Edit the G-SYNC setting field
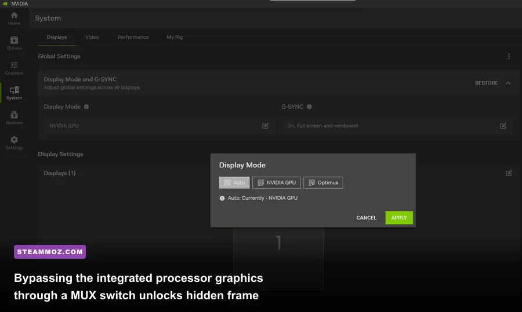The image size is (522, 312). (503, 126)
